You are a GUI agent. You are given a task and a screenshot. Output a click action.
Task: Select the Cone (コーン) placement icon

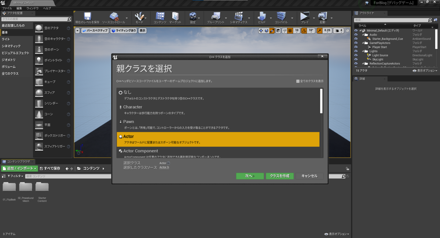pyautogui.click(x=39, y=114)
